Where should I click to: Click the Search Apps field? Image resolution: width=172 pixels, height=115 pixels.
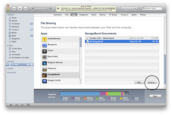152,8
